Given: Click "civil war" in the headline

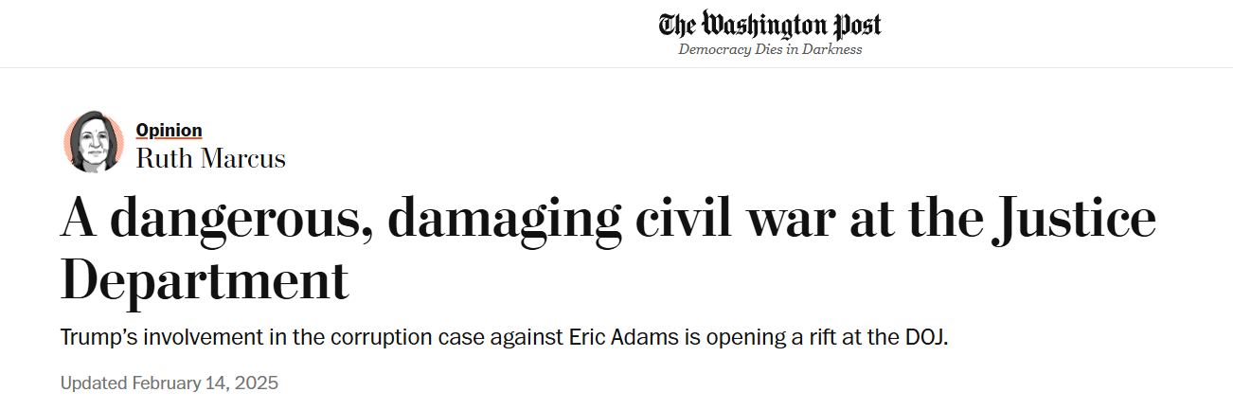Looking at the screenshot, I should [x=733, y=219].
